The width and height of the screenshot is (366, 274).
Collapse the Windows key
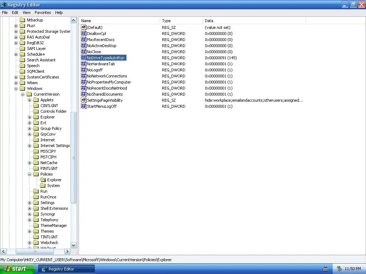point(16,88)
